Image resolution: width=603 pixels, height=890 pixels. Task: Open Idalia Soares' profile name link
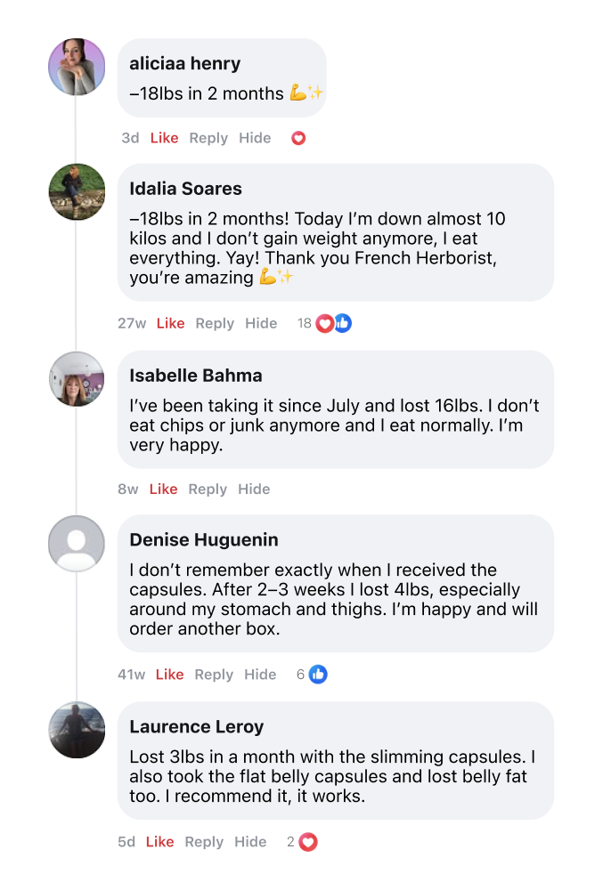(185, 189)
